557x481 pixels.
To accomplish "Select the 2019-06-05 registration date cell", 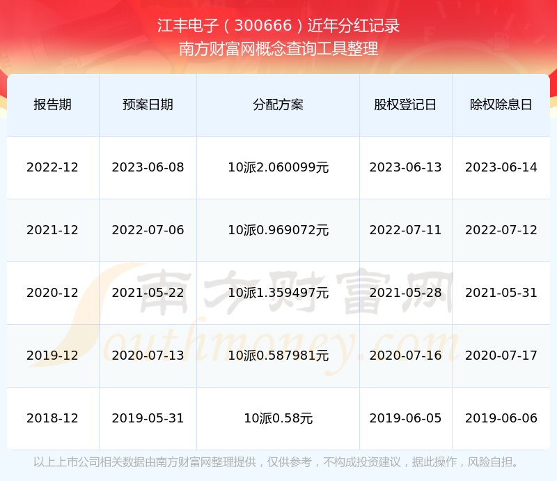I will pos(405,418).
